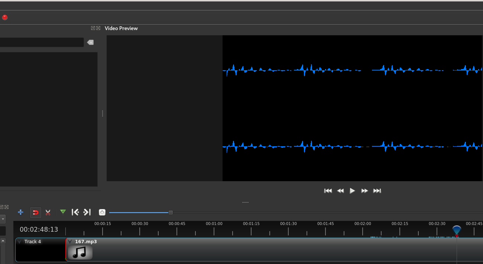Adjust the timeline zoom slider
Screen dimensions: 483x264
(170, 212)
